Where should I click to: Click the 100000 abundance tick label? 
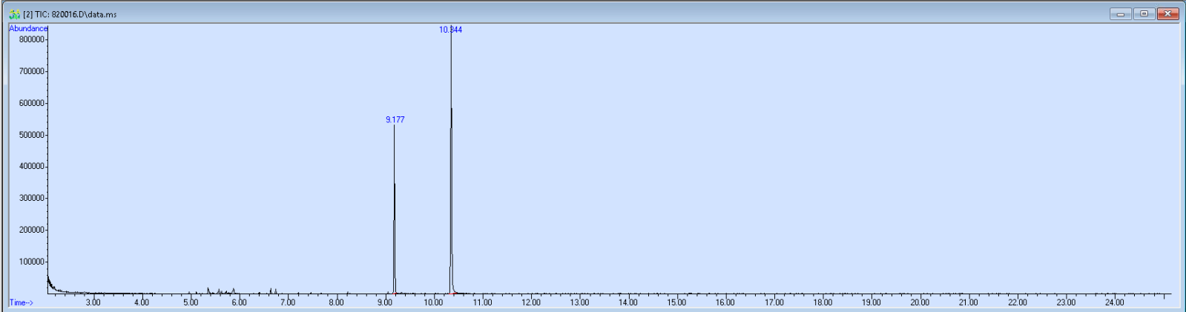(32, 262)
